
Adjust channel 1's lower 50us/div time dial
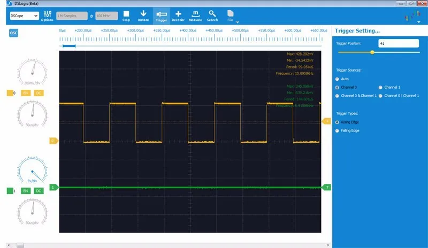tap(33, 212)
